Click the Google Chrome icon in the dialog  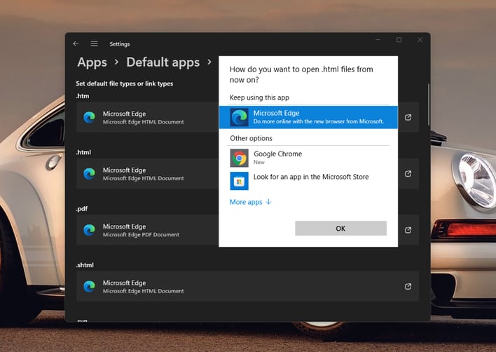coord(239,158)
